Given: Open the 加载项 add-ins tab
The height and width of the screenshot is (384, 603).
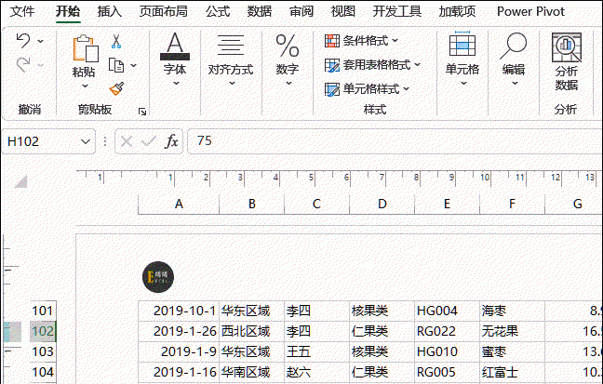Looking at the screenshot, I should [x=457, y=11].
